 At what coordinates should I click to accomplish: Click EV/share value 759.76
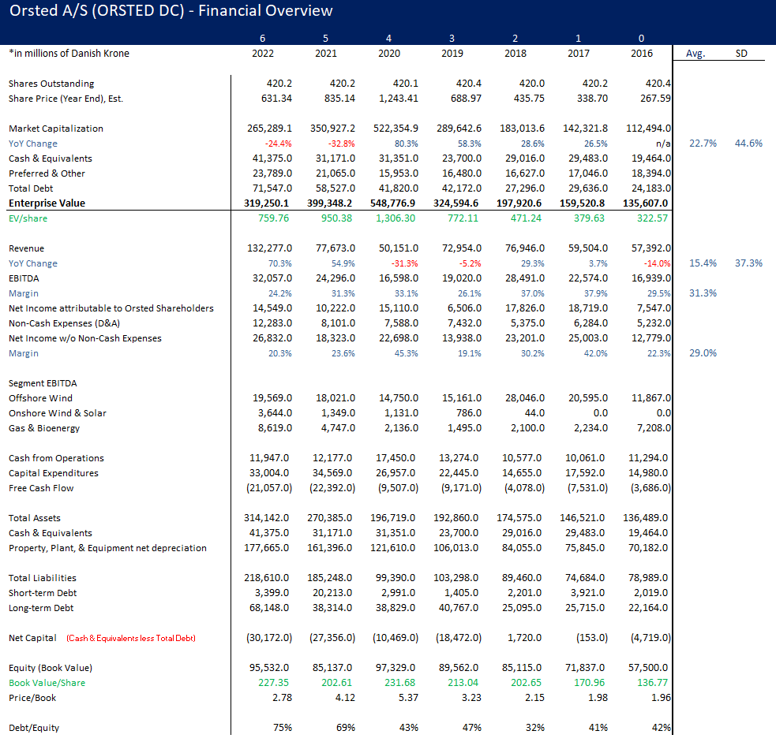click(274, 218)
